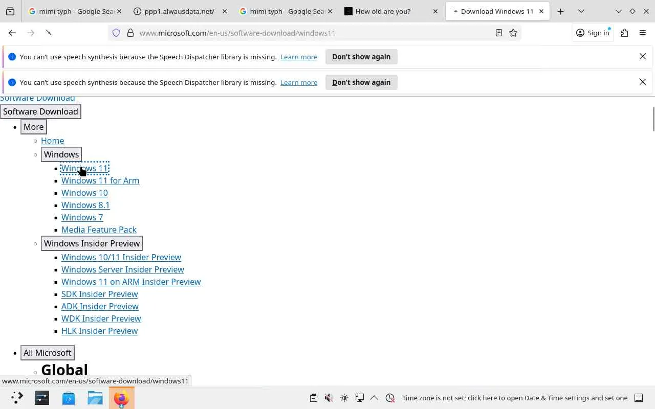Open the clipboard tray icon
Viewport: 655px width, 409px height.
(x=314, y=398)
